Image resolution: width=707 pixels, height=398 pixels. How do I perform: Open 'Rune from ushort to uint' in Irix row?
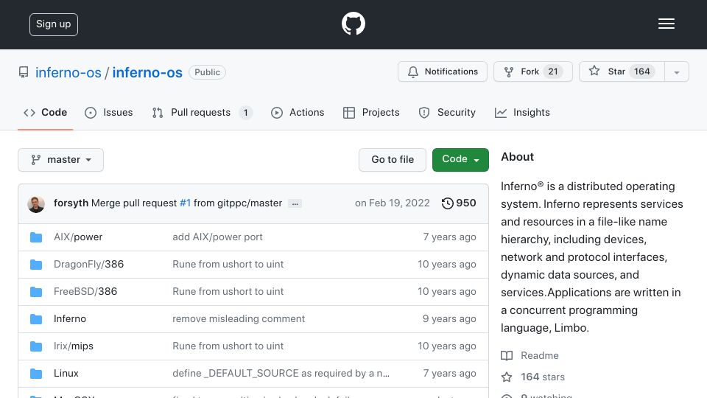[228, 346]
